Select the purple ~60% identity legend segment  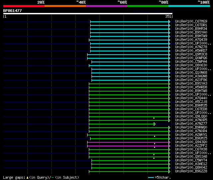[106, 6]
